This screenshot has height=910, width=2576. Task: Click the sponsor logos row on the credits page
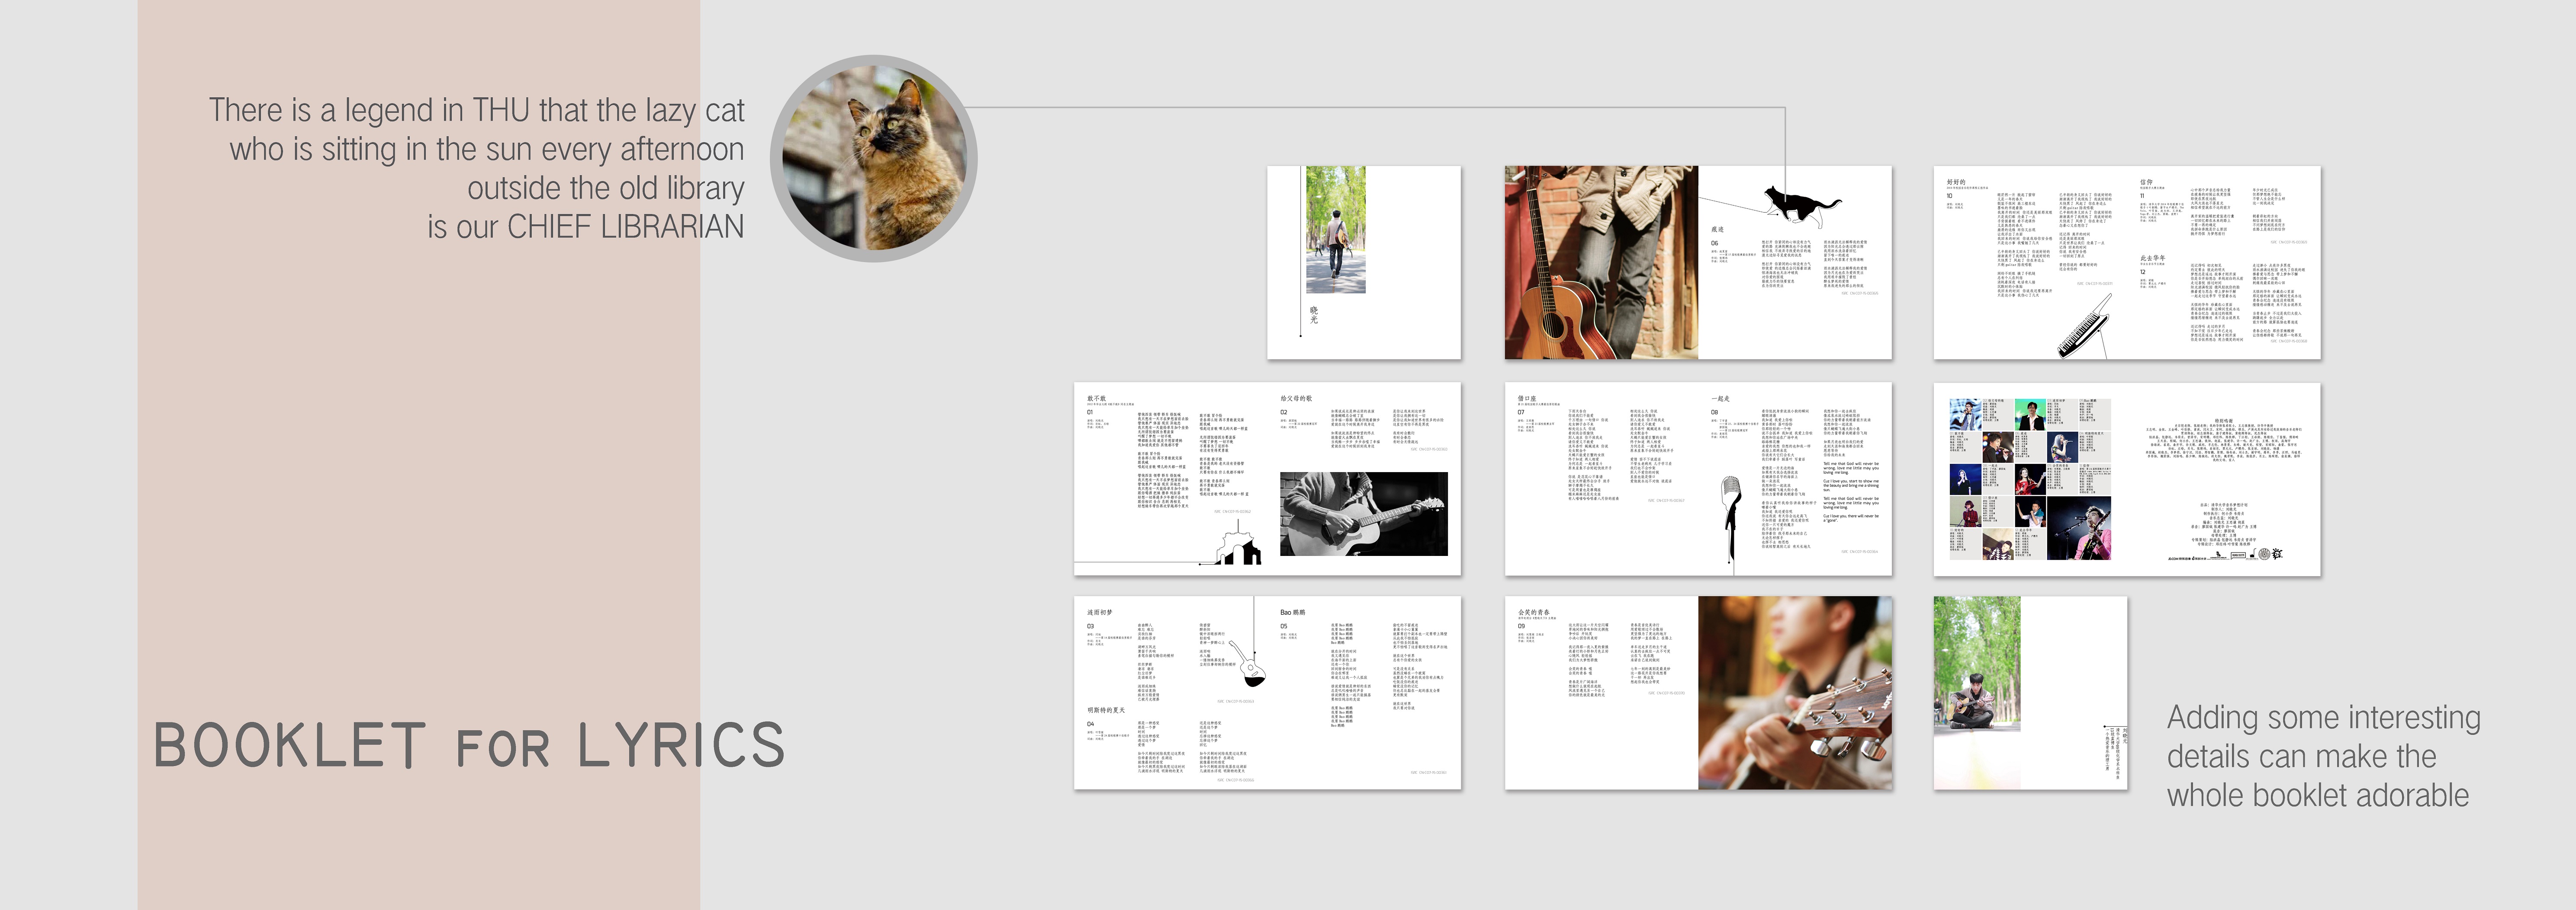[2226, 554]
